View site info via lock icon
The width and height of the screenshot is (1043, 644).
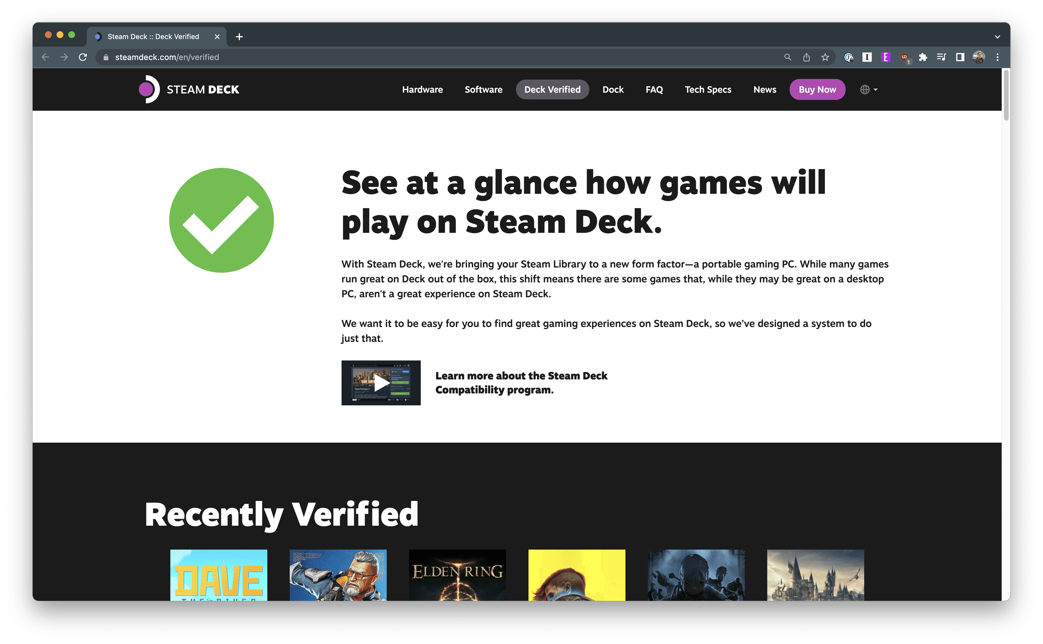pos(106,57)
